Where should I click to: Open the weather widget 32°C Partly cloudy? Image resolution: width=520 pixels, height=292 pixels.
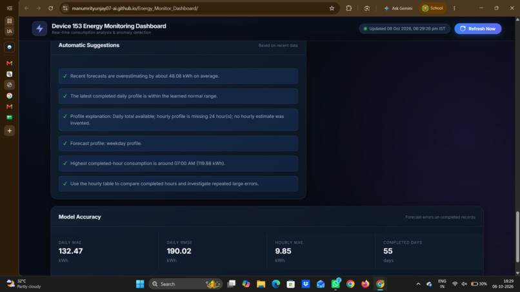[24, 284]
